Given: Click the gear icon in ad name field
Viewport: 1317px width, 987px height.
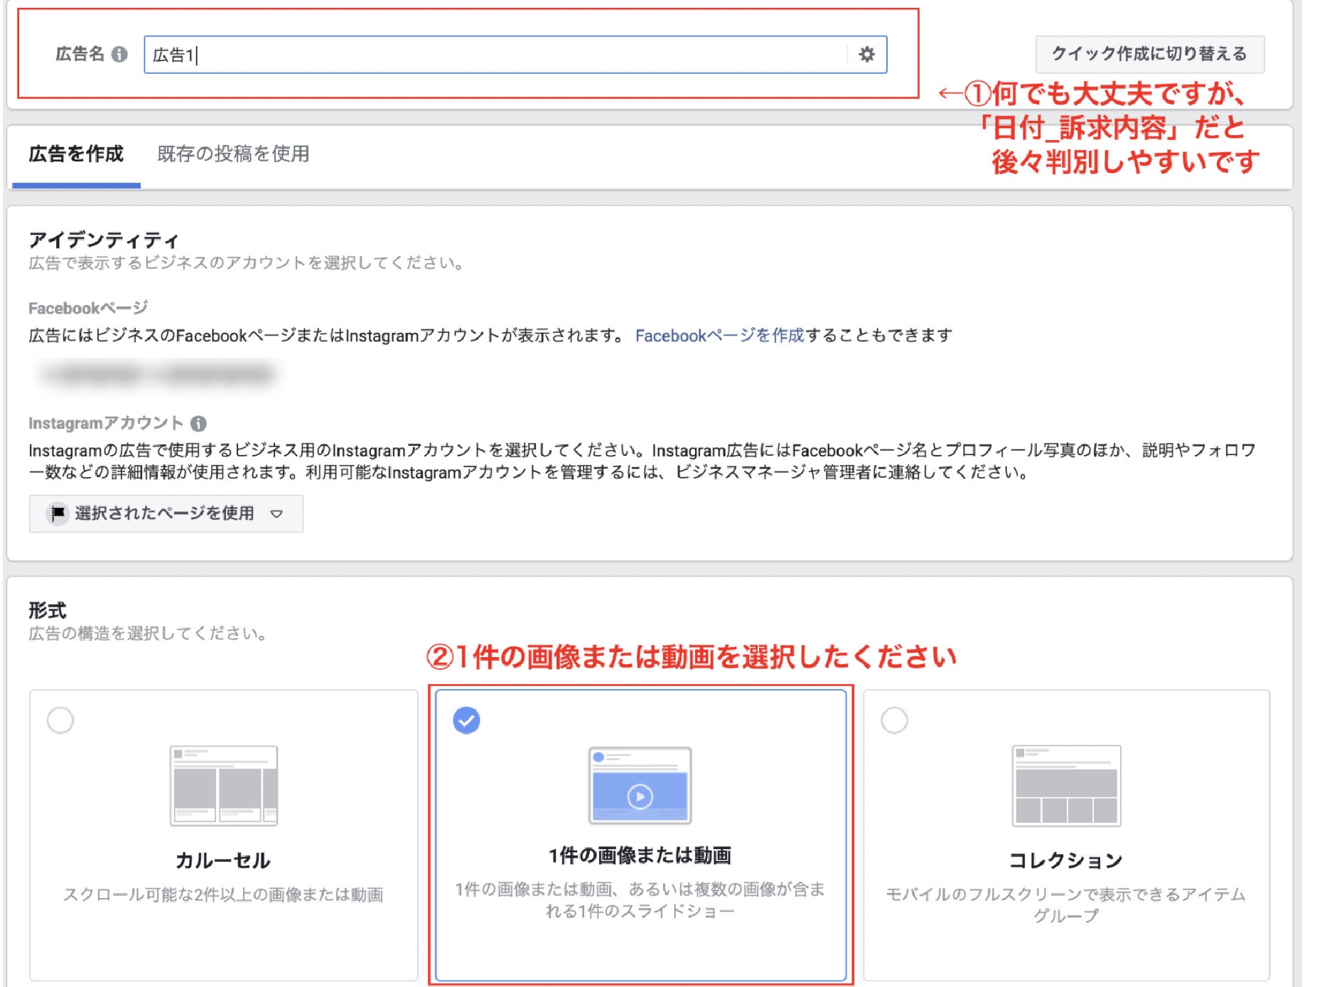Looking at the screenshot, I should coord(866,55).
